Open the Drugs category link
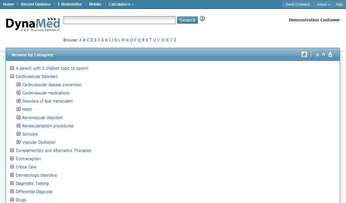Image resolution: width=346 pixels, height=203 pixels. pyautogui.click(x=21, y=200)
